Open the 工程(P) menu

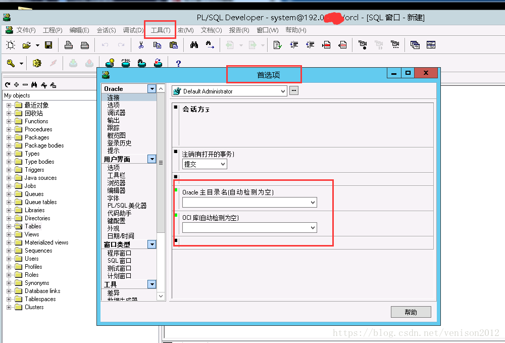point(53,30)
